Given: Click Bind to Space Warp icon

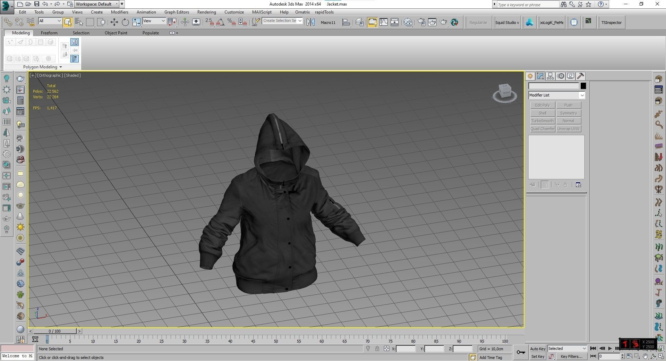Looking at the screenshot, I should tap(31, 22).
